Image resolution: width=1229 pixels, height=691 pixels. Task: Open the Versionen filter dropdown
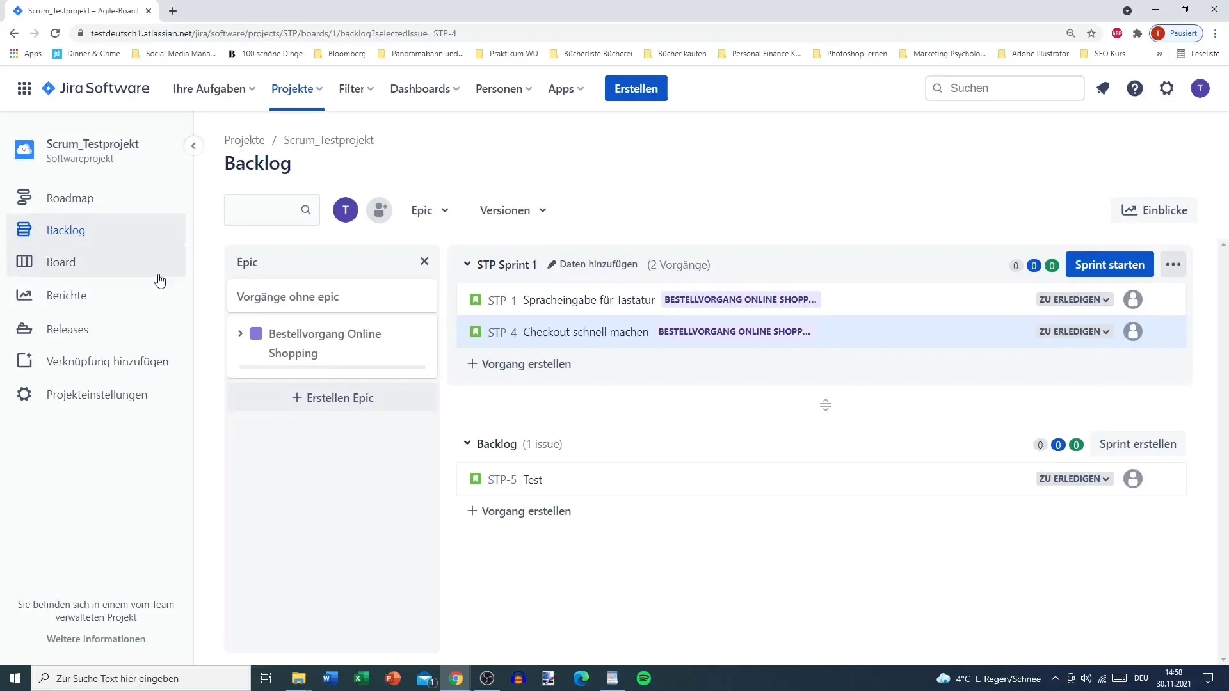tap(512, 210)
